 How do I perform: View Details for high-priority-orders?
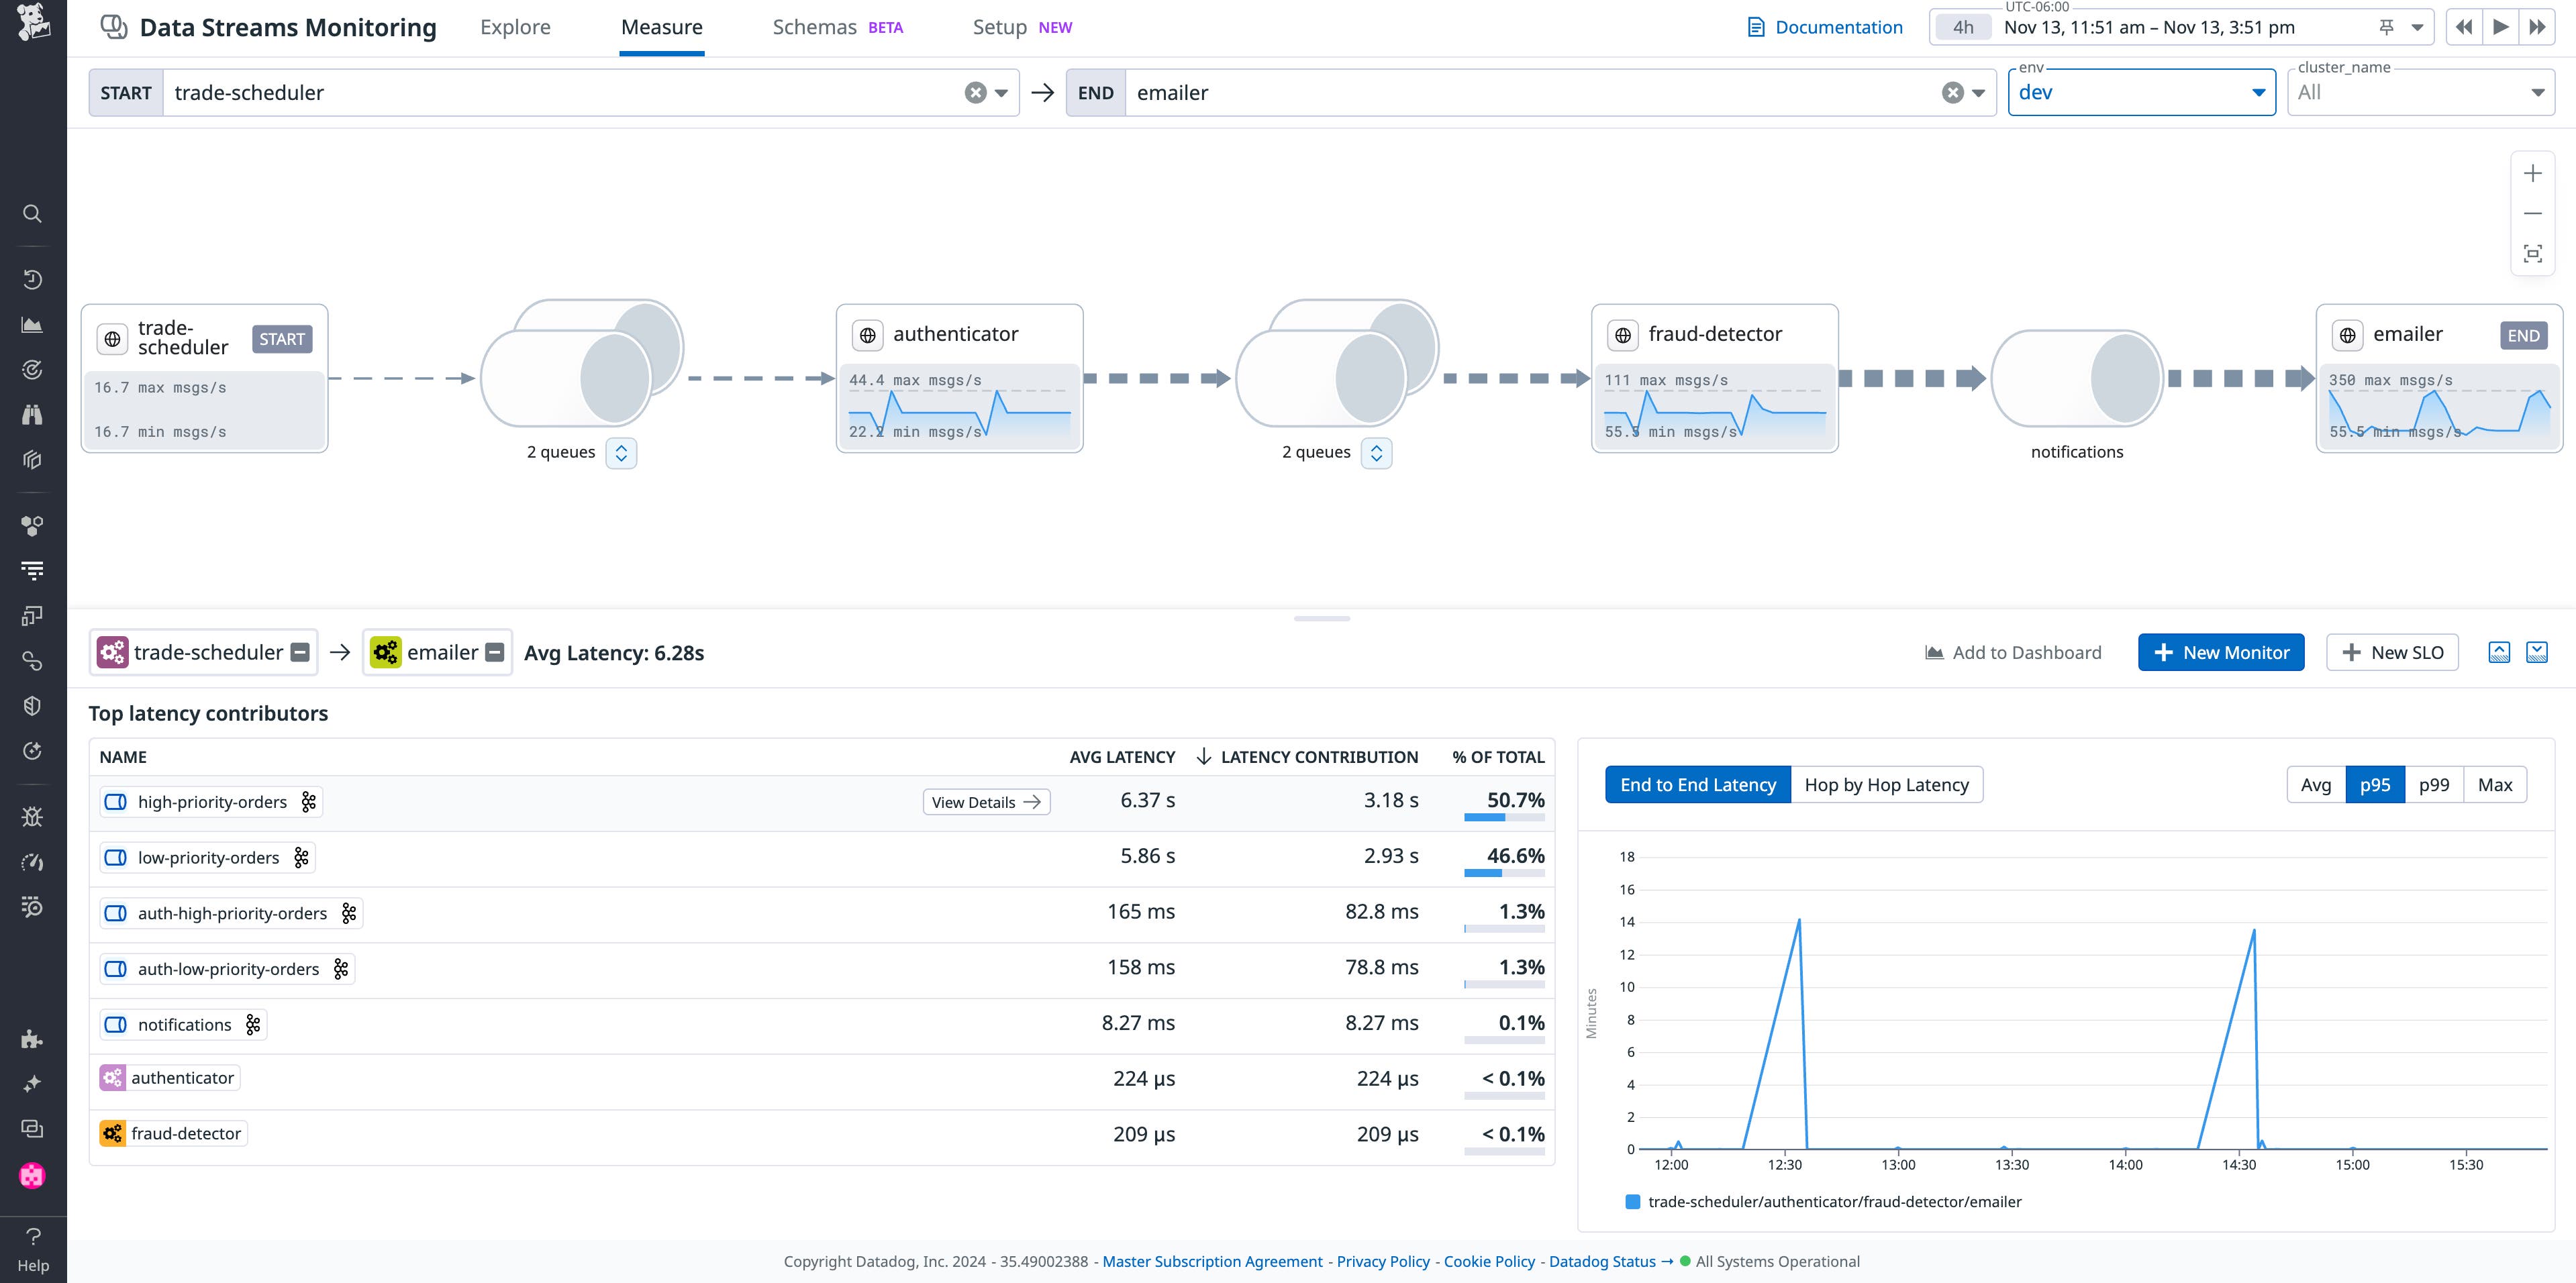click(986, 801)
